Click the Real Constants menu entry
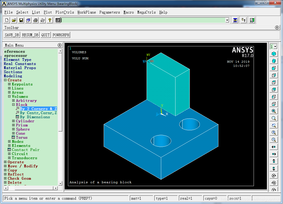The width and height of the screenshot is (283, 204). 20,64
